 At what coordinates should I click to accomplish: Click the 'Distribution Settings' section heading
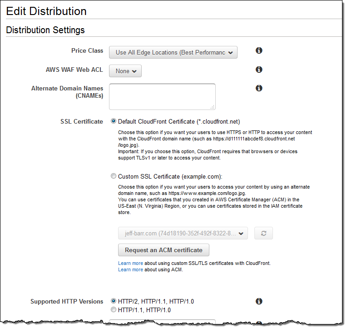click(45, 30)
